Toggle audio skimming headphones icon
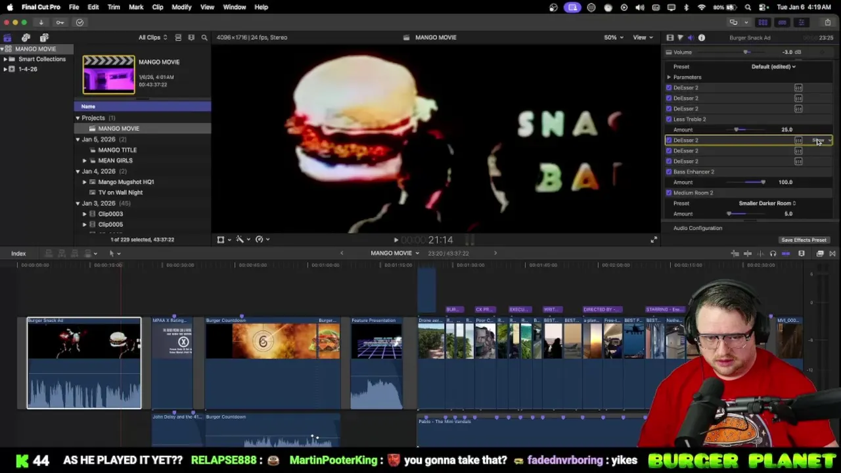Viewport: 841px width, 473px height. [773, 254]
